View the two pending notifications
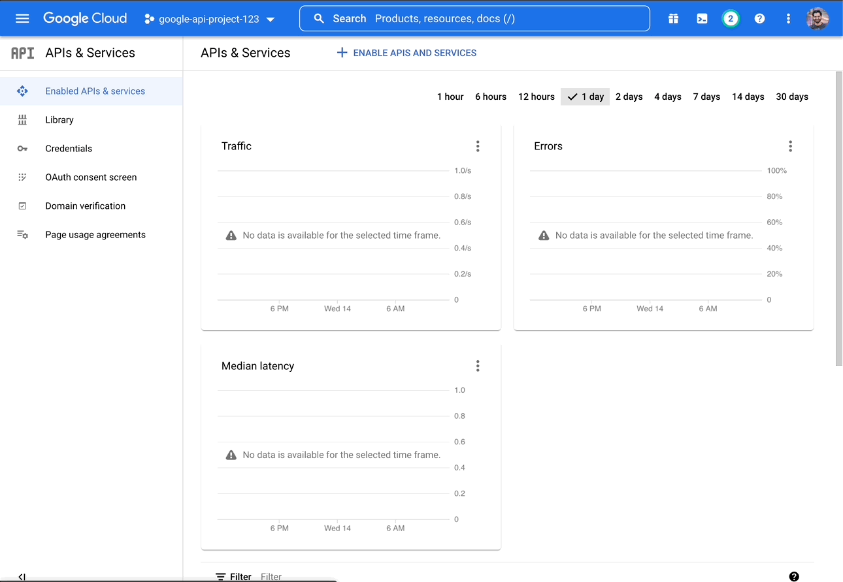843x582 pixels. [x=731, y=18]
